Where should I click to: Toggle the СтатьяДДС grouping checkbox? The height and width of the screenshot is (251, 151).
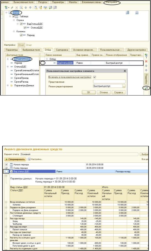[25, 28]
